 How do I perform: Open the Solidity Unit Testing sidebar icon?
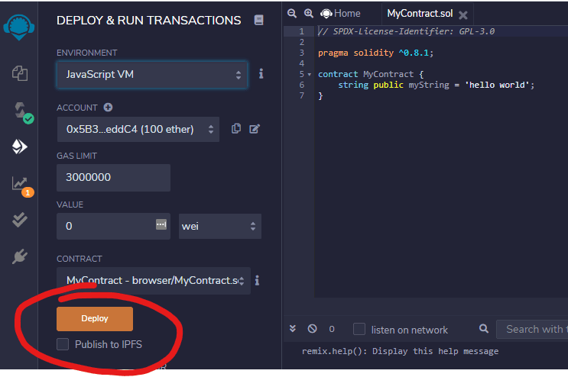pyautogui.click(x=20, y=220)
